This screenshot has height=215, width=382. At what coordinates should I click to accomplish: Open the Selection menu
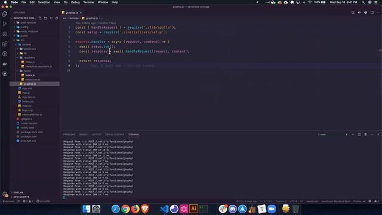coord(44,2)
